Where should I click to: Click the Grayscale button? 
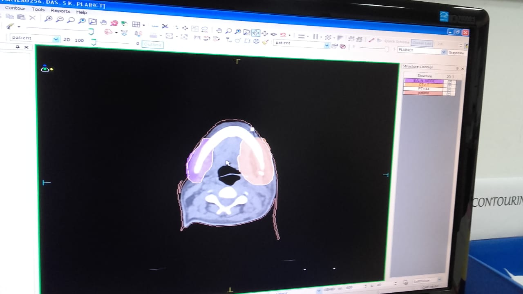456,53
